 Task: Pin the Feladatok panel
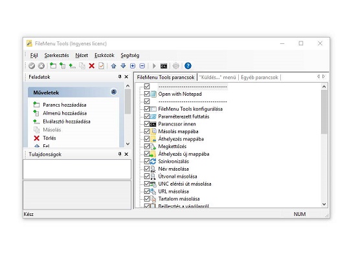click(120, 77)
